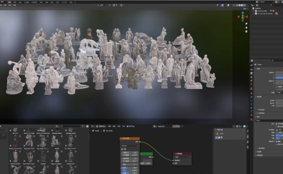
Task: Toggle Use Nodes checkbox in compositor header
Action: point(127,126)
